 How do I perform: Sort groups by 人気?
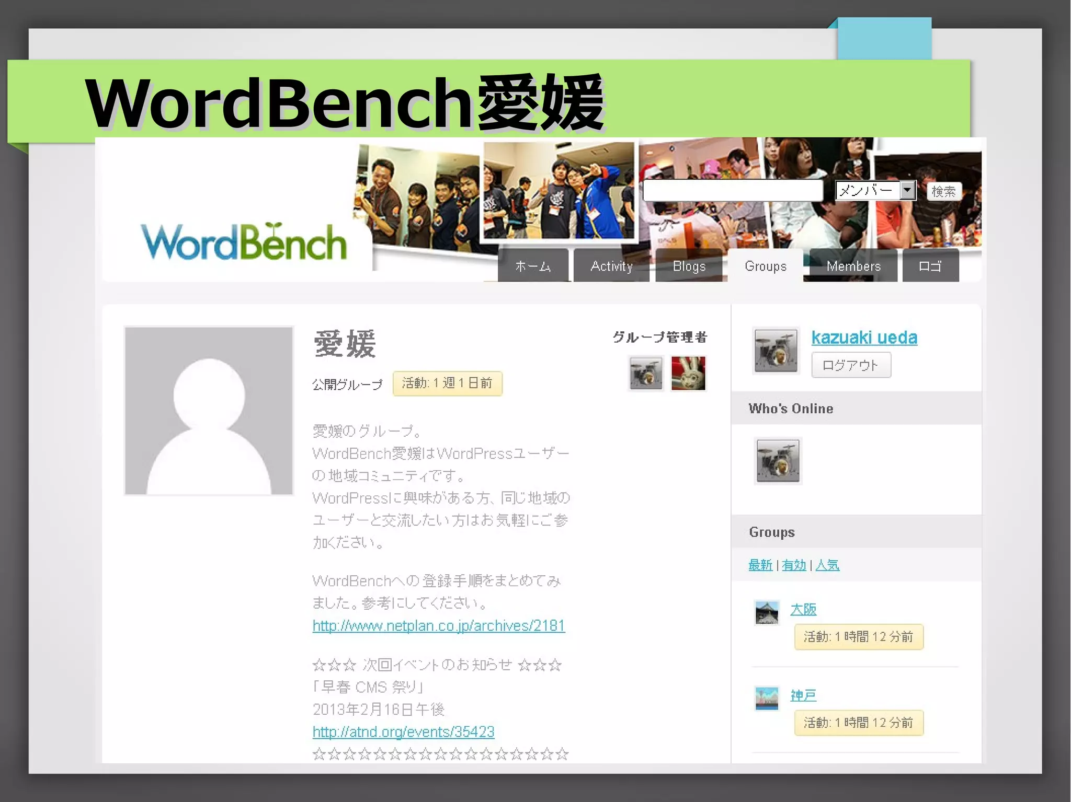pyautogui.click(x=827, y=565)
